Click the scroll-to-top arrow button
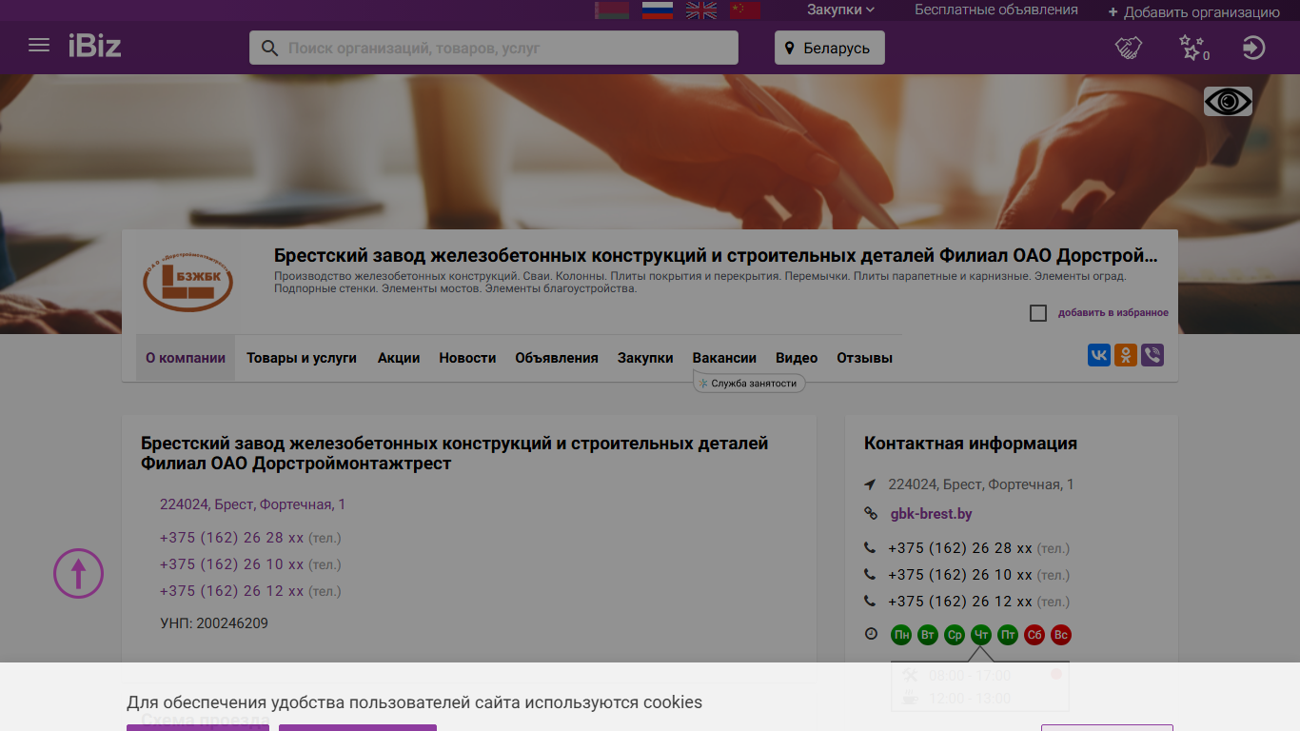 tap(78, 574)
